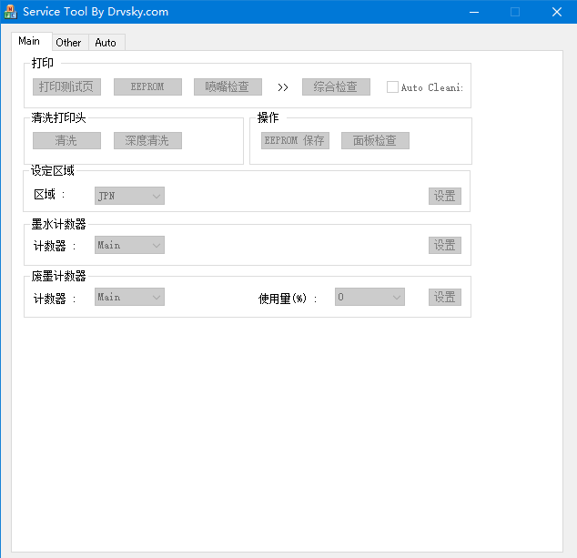
Task: Click the 操作 group label
Action: coord(268,117)
